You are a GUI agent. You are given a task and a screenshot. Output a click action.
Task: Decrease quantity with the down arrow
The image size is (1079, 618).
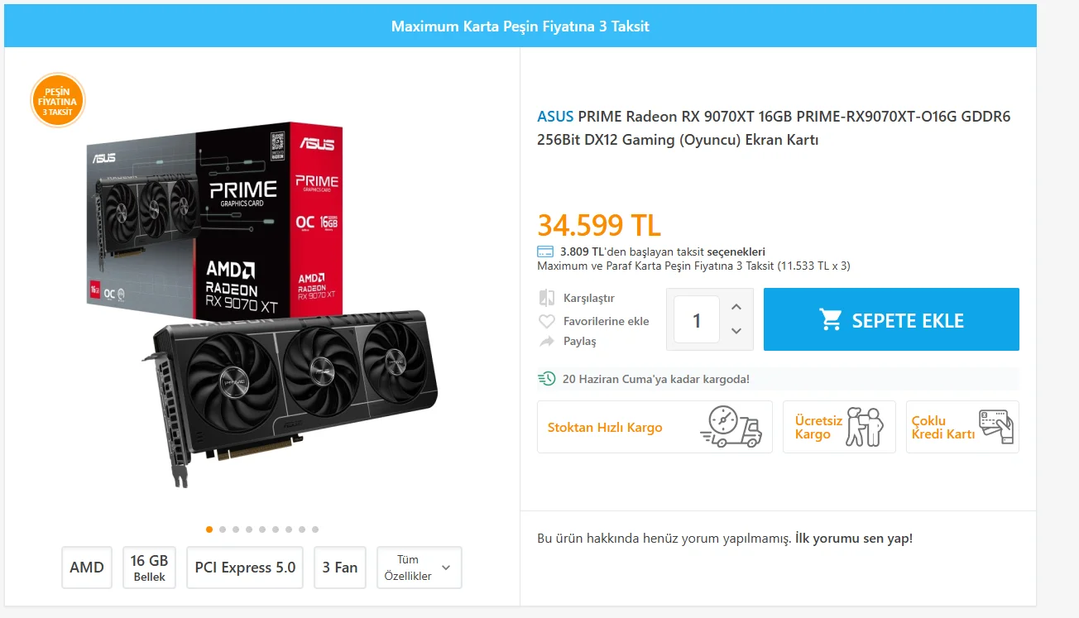point(736,331)
